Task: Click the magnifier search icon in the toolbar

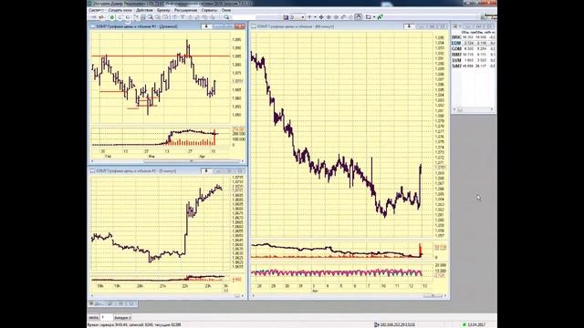Action: pos(226,17)
